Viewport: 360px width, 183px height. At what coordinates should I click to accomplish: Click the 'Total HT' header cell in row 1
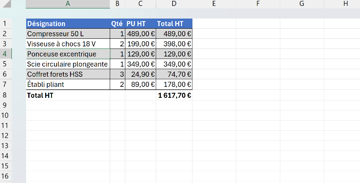click(x=174, y=24)
